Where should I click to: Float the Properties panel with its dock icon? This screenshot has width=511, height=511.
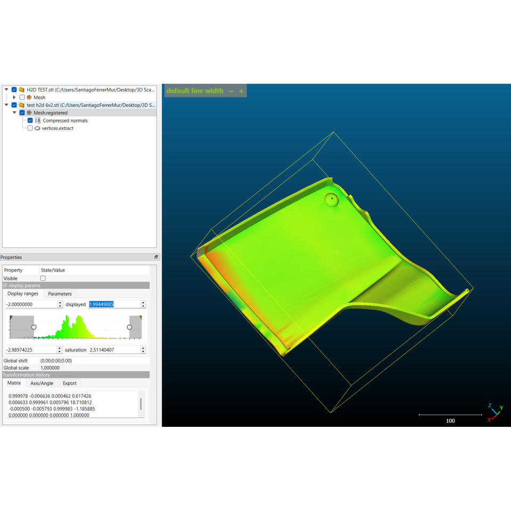(156, 257)
